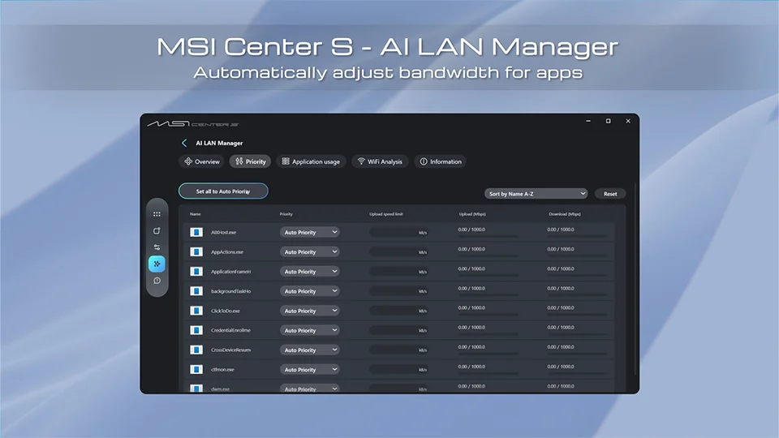Click the app icon of CredentialEnrollme row

click(x=196, y=330)
